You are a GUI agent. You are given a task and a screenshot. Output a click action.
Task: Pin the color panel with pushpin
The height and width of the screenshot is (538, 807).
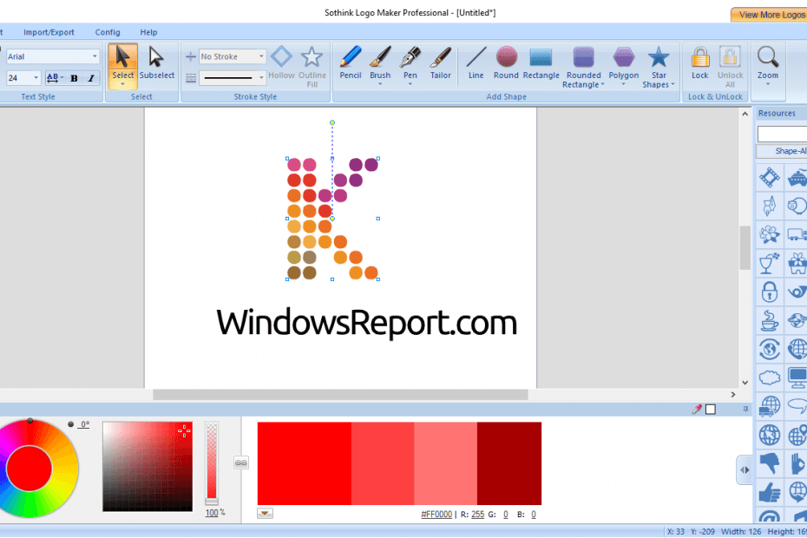click(745, 410)
